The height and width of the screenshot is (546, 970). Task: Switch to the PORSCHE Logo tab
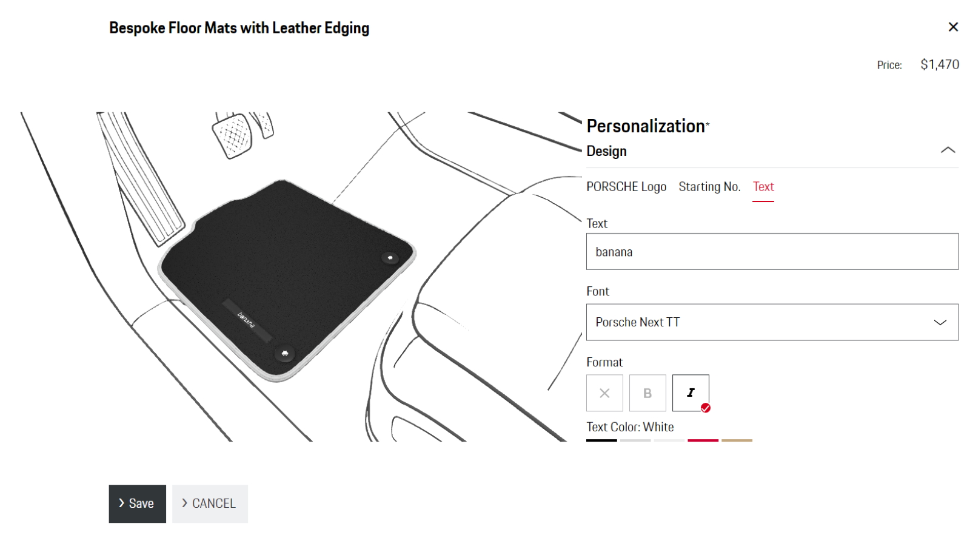626,187
